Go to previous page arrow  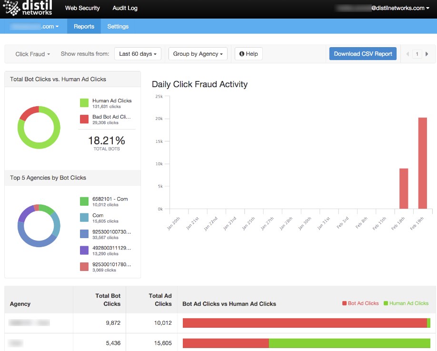click(x=407, y=54)
